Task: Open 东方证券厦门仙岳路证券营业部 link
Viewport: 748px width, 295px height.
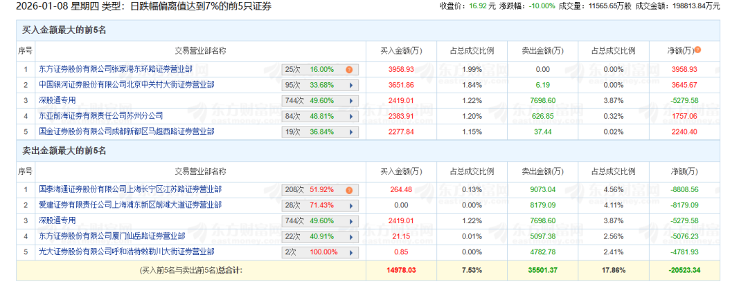Action: 112,236
